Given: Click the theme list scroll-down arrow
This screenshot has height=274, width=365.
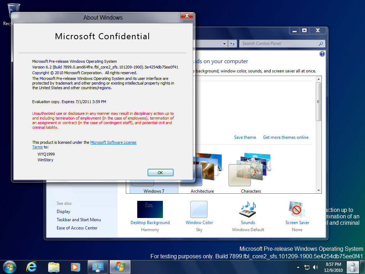Looking at the screenshot, I should [x=318, y=191].
